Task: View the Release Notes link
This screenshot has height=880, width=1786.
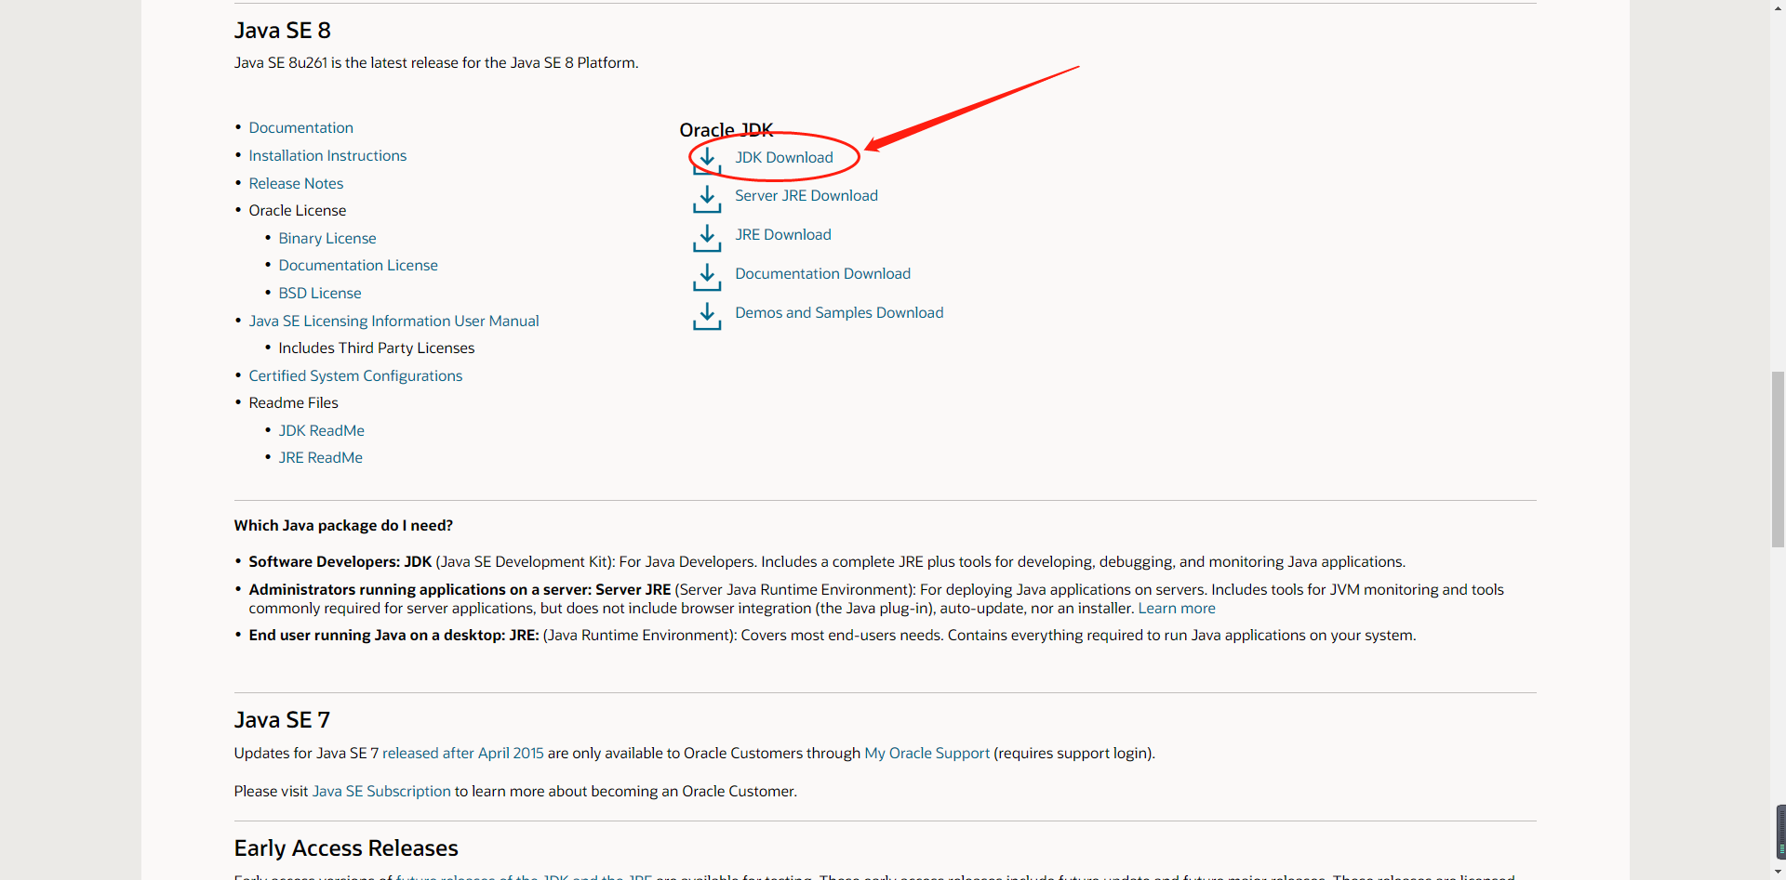Action: [x=296, y=183]
